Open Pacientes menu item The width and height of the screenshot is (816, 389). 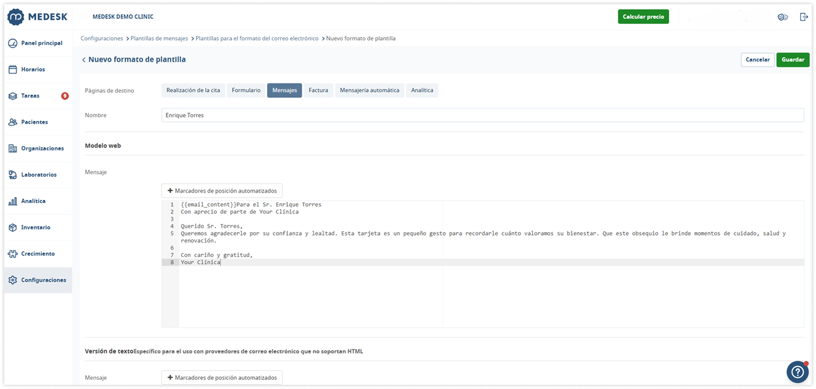pos(38,122)
